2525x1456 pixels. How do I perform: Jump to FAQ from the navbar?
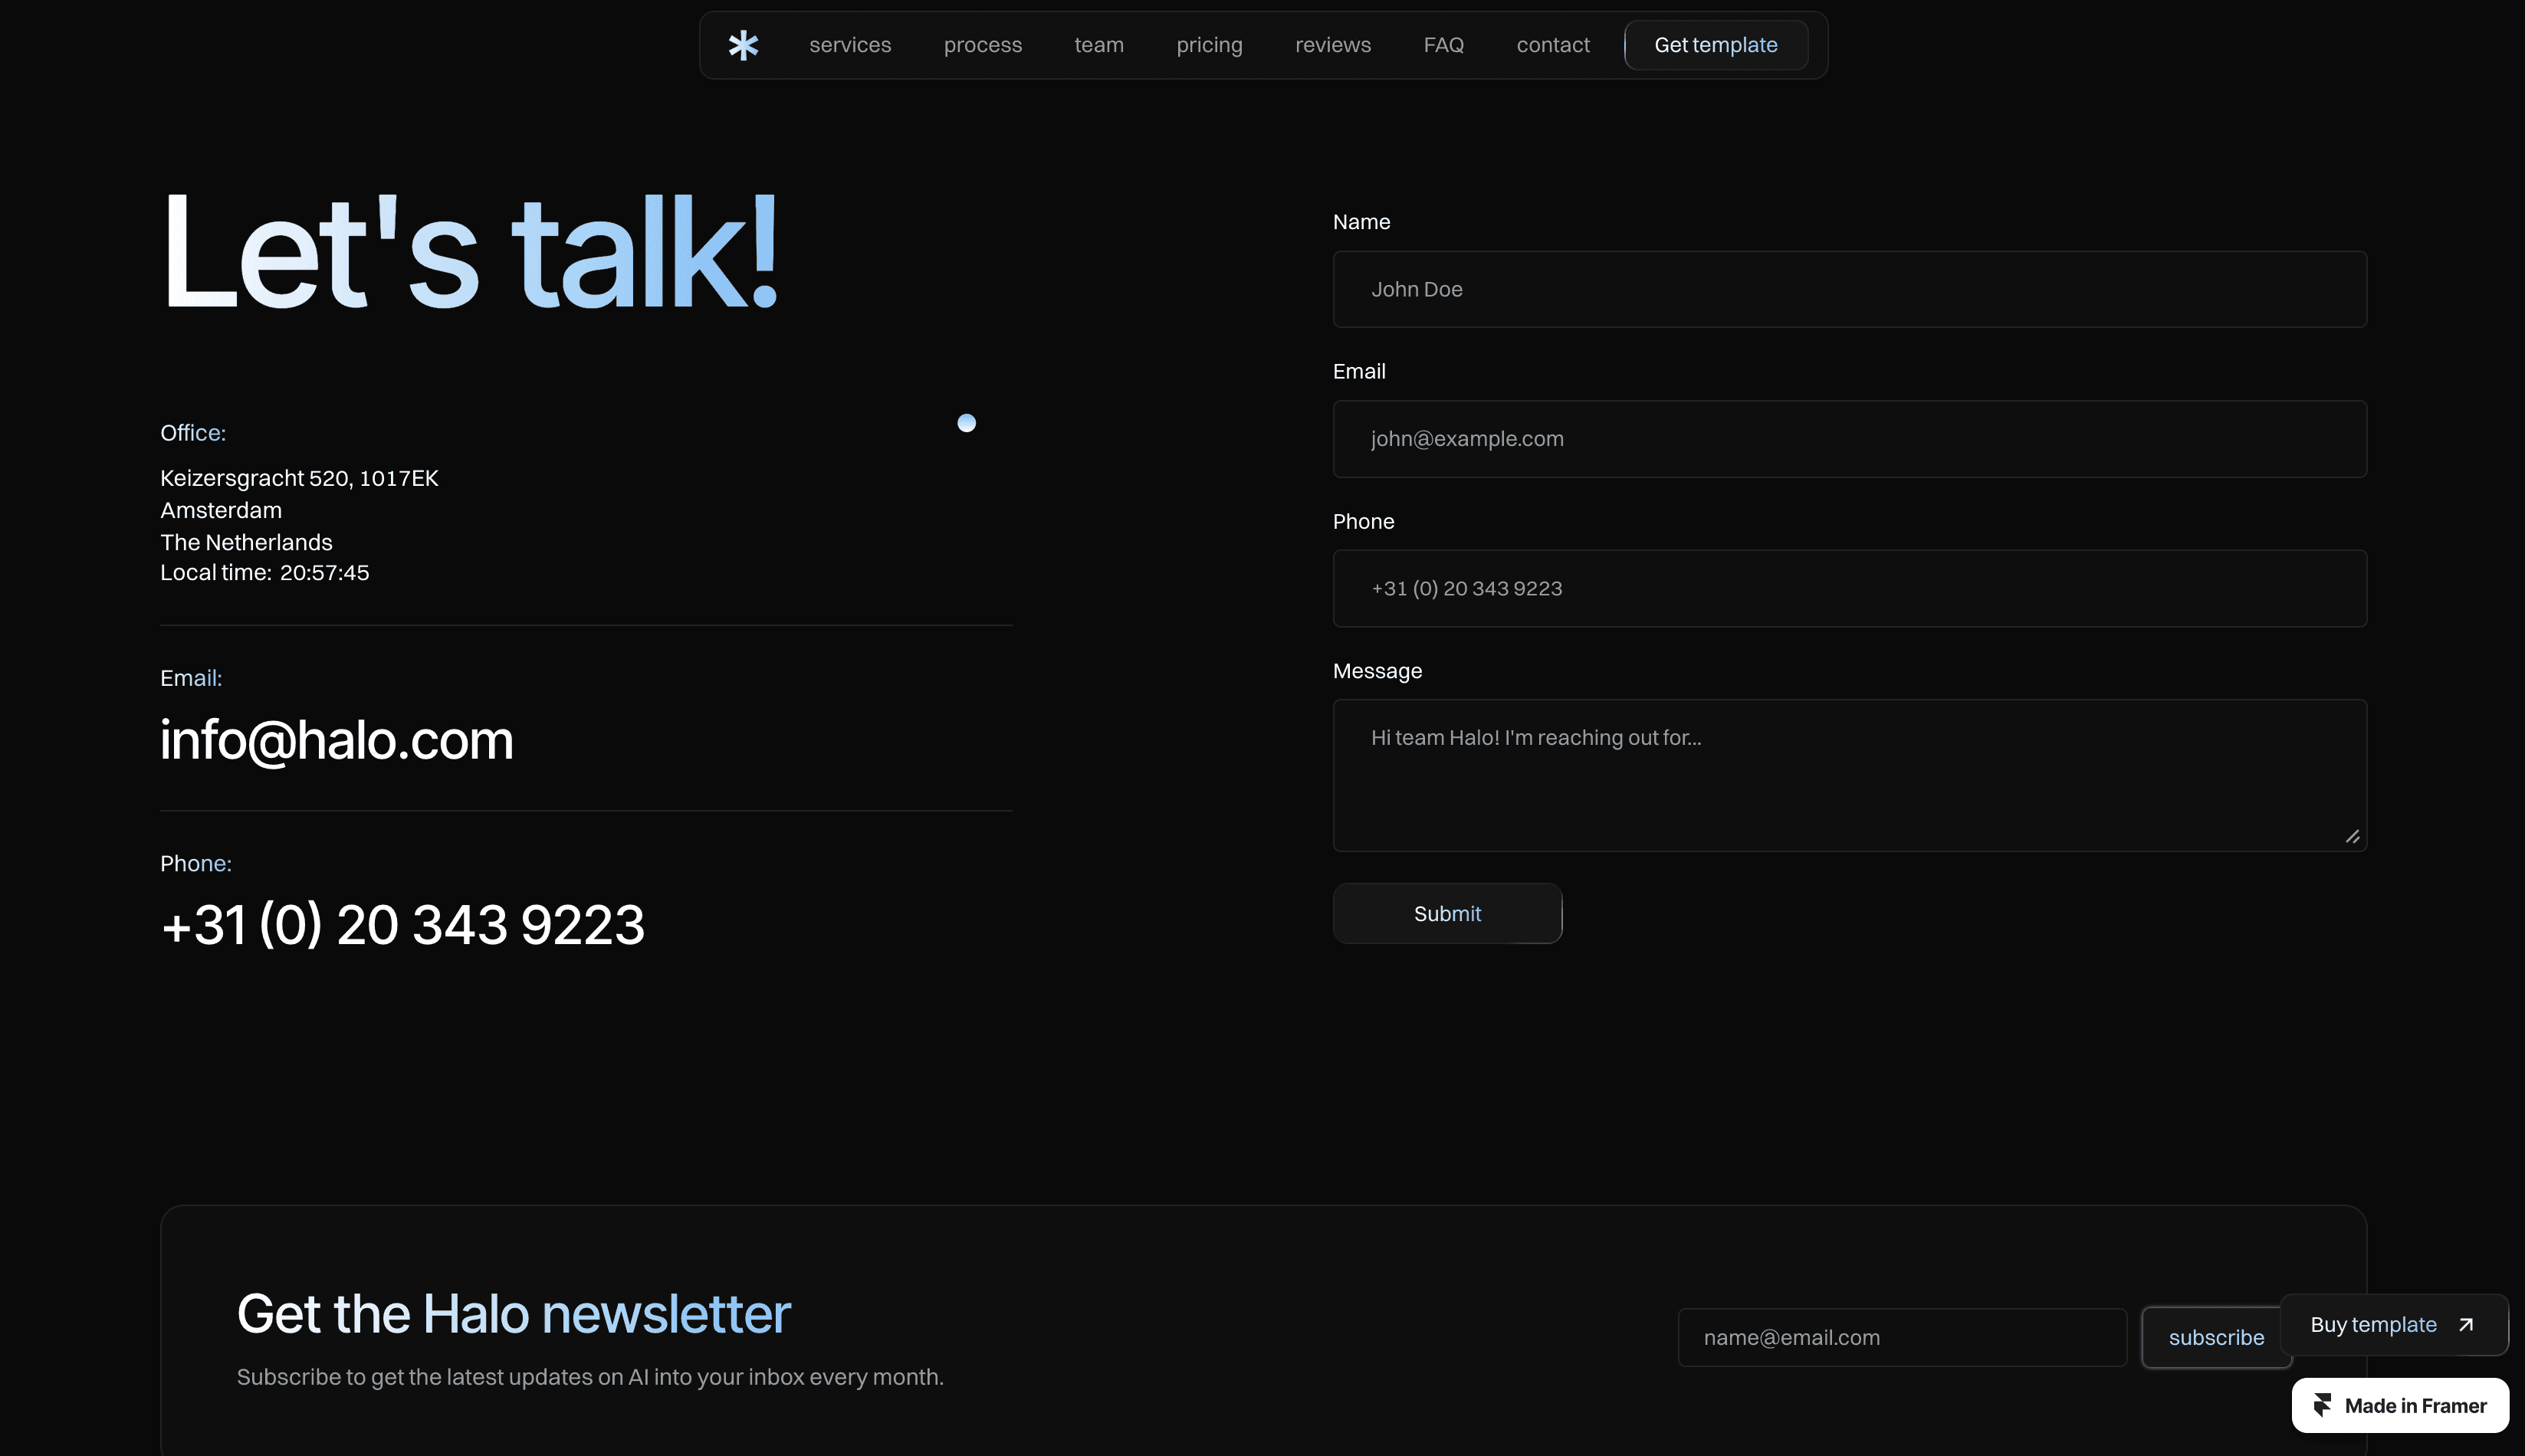(1443, 45)
